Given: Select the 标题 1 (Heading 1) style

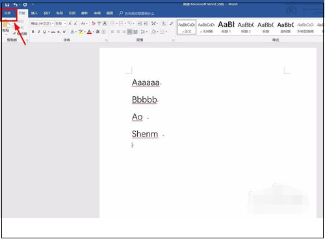Looking at the screenshot, I should point(226,27).
